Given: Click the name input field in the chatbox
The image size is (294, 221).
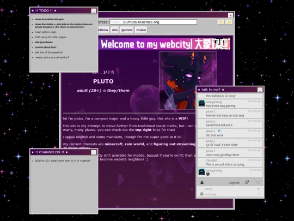Looking at the screenshot, I should click(x=230, y=189).
